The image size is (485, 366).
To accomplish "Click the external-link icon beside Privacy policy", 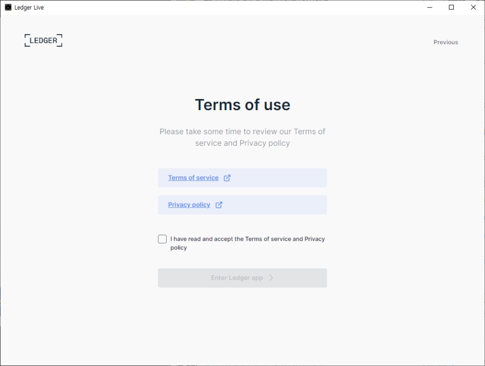I will pos(219,205).
